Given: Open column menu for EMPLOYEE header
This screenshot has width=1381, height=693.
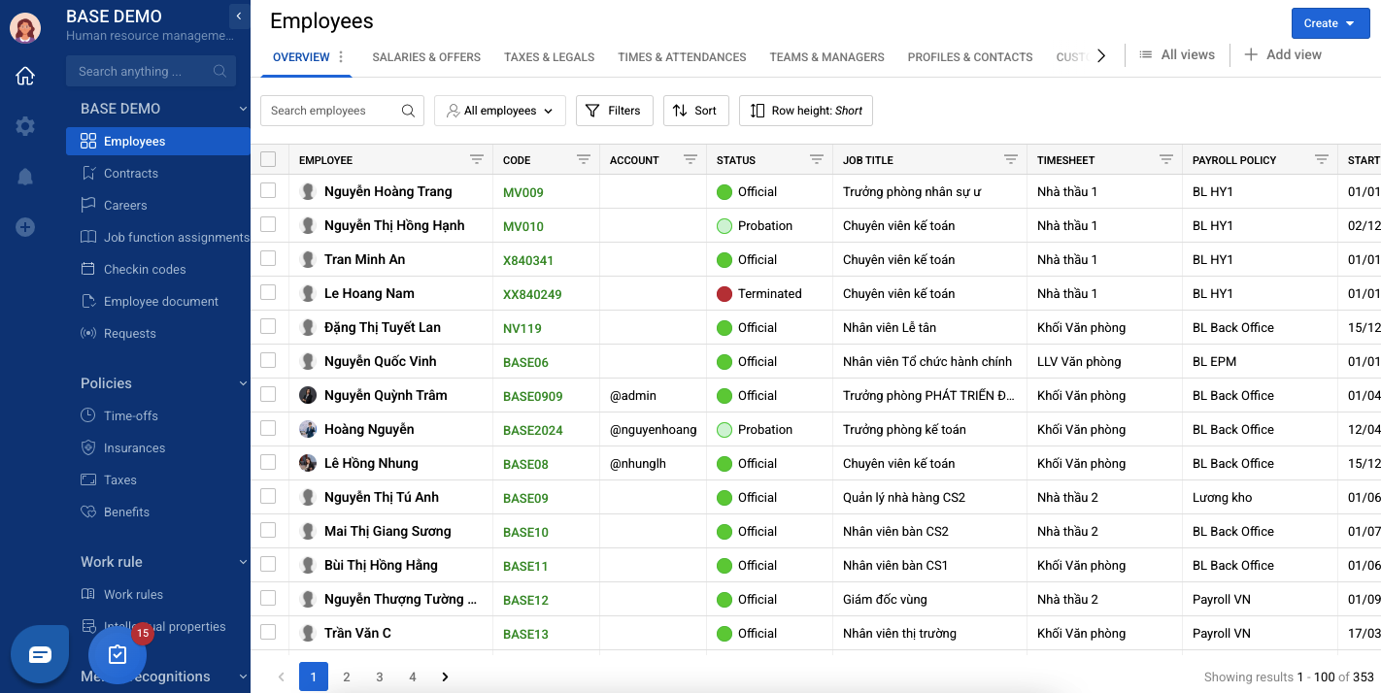Looking at the screenshot, I should [x=476, y=160].
